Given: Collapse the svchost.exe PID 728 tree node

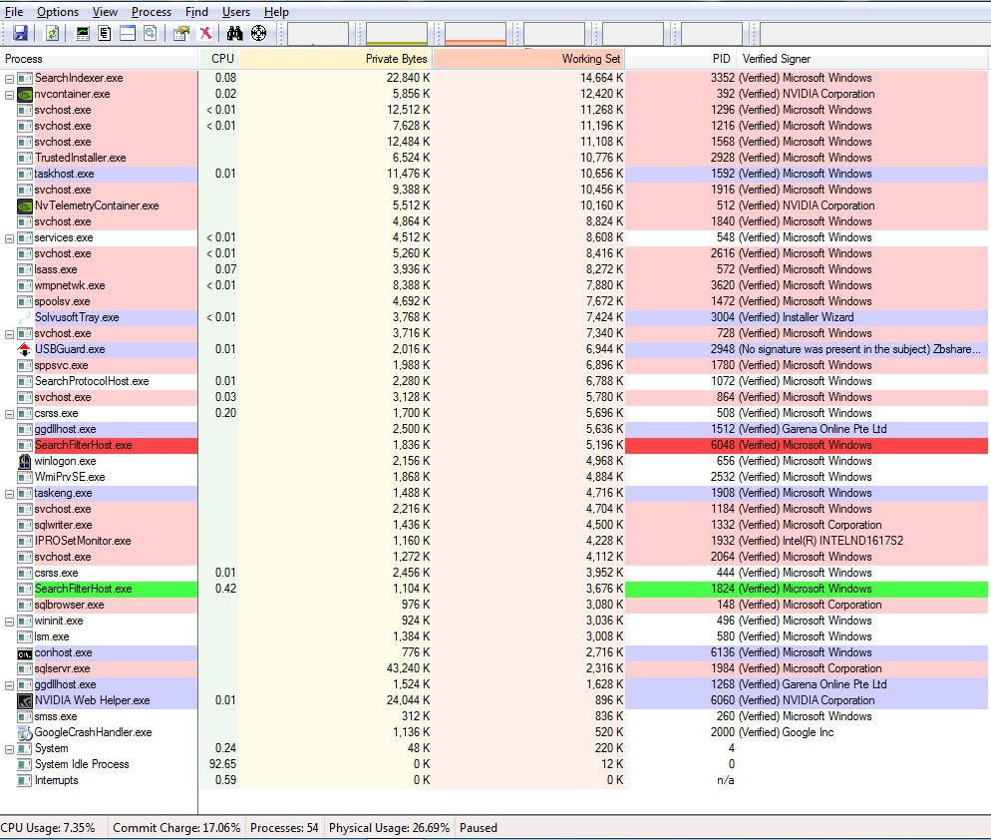Looking at the screenshot, I should click(x=10, y=333).
